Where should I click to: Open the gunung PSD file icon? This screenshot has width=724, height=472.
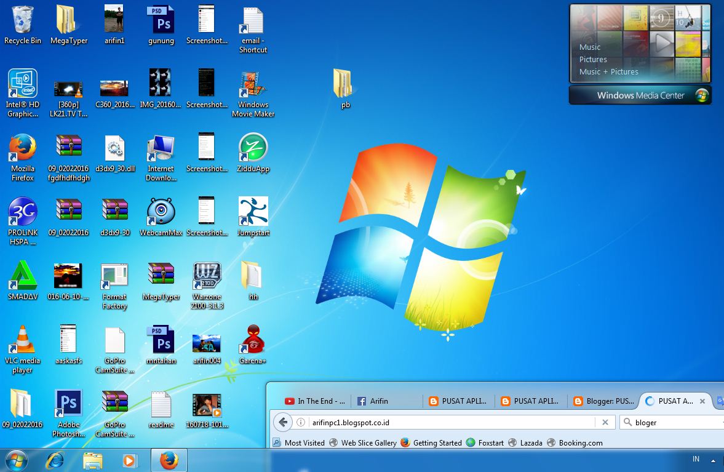coord(161,20)
